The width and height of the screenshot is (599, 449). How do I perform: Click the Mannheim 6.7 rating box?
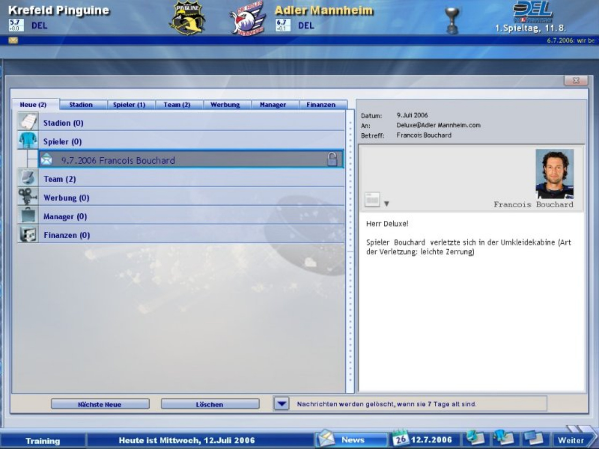click(282, 25)
